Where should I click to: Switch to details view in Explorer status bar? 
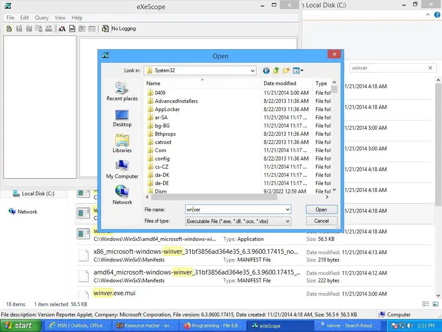coord(426,304)
